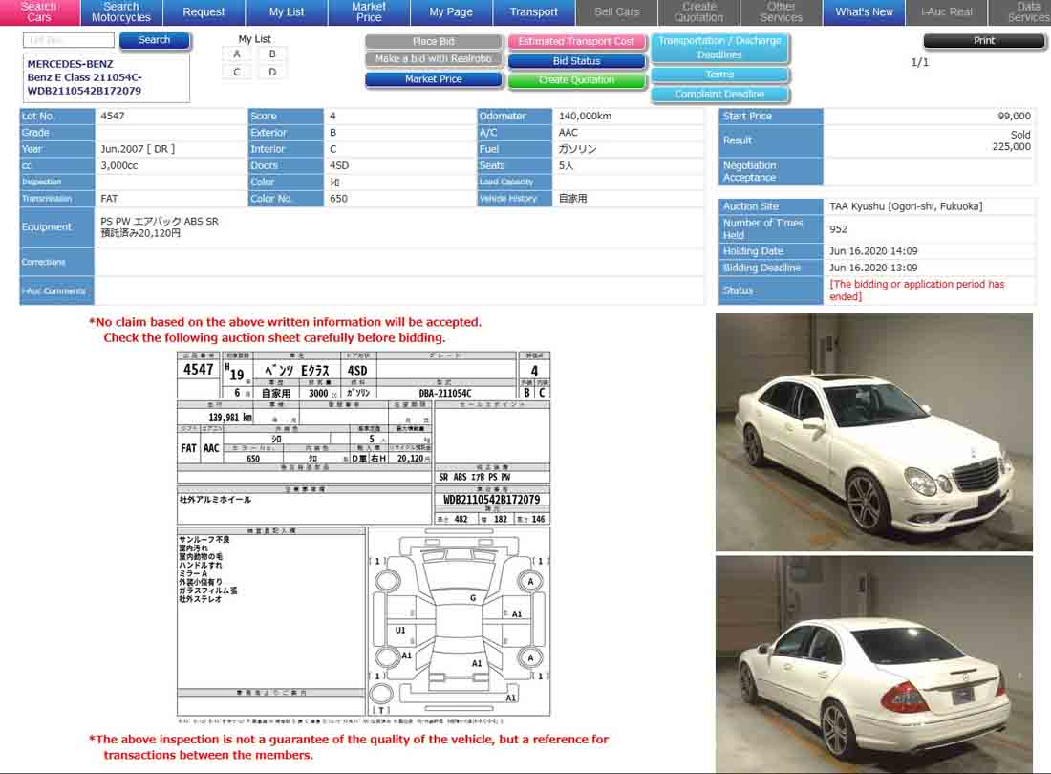Click the Holding Date Jun 16.2020 14:09
The height and width of the screenshot is (774, 1051).
(x=873, y=251)
